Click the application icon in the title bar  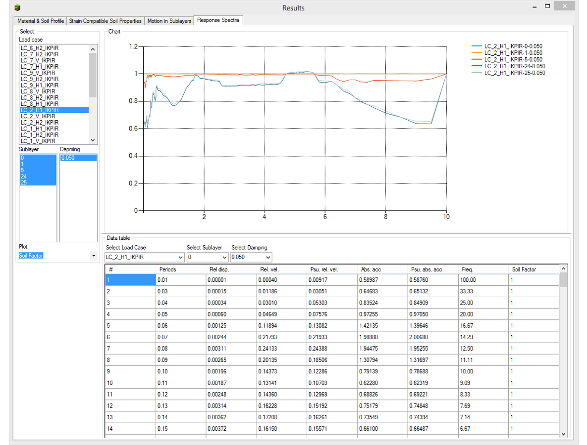[18, 8]
